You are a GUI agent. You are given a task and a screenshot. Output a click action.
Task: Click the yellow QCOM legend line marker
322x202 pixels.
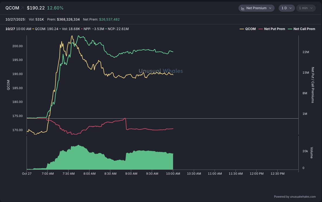[242, 29]
